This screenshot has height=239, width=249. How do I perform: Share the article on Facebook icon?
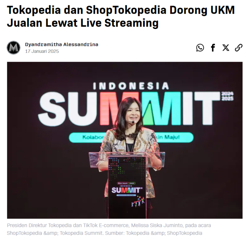point(213,48)
